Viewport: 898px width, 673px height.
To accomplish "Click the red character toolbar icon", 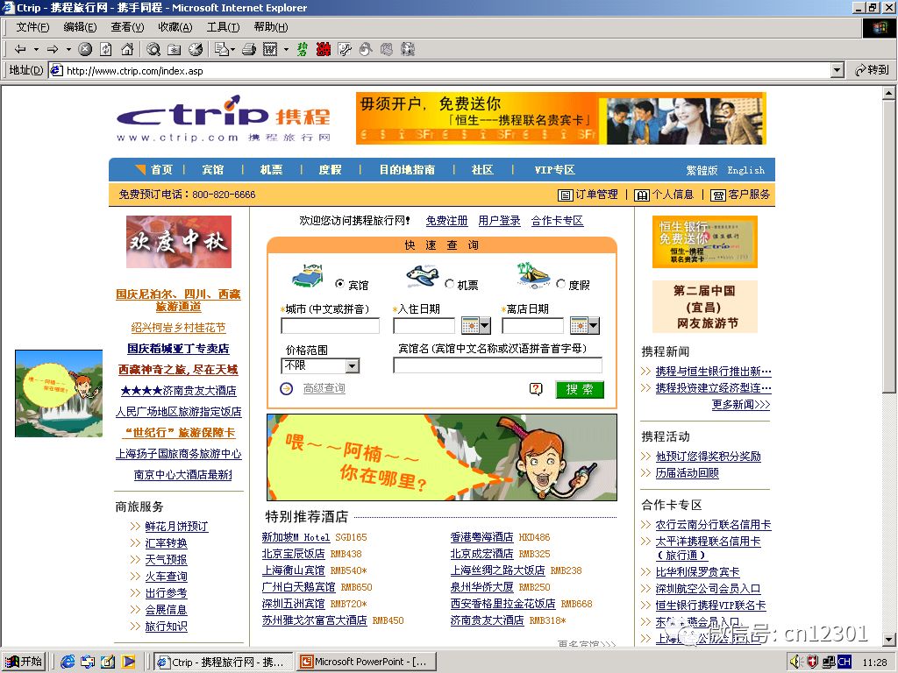I will point(324,50).
